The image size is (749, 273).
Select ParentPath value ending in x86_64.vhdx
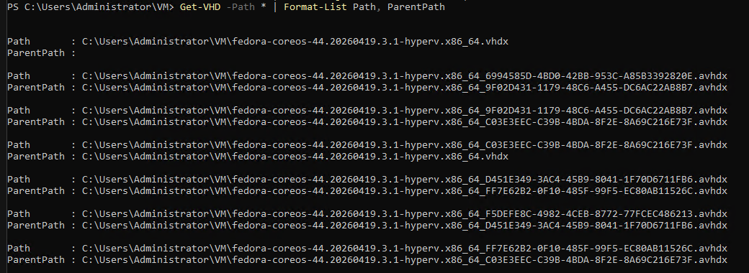pyautogui.click(x=295, y=157)
